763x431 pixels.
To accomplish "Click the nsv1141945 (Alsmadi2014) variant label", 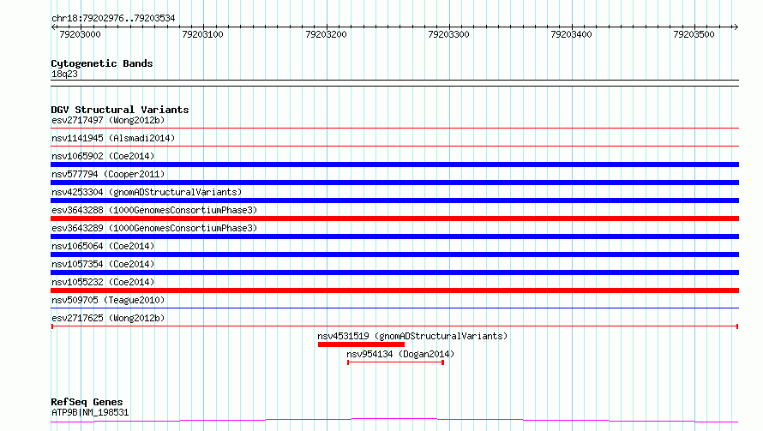I will click(113, 138).
